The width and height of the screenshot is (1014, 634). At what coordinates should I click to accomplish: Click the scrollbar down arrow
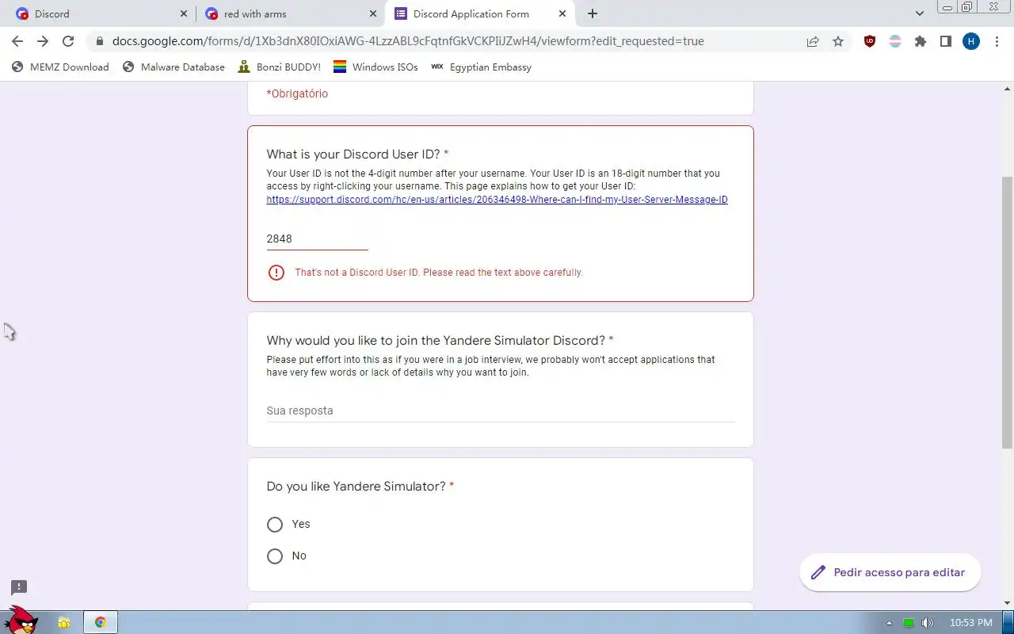pos(1007,604)
